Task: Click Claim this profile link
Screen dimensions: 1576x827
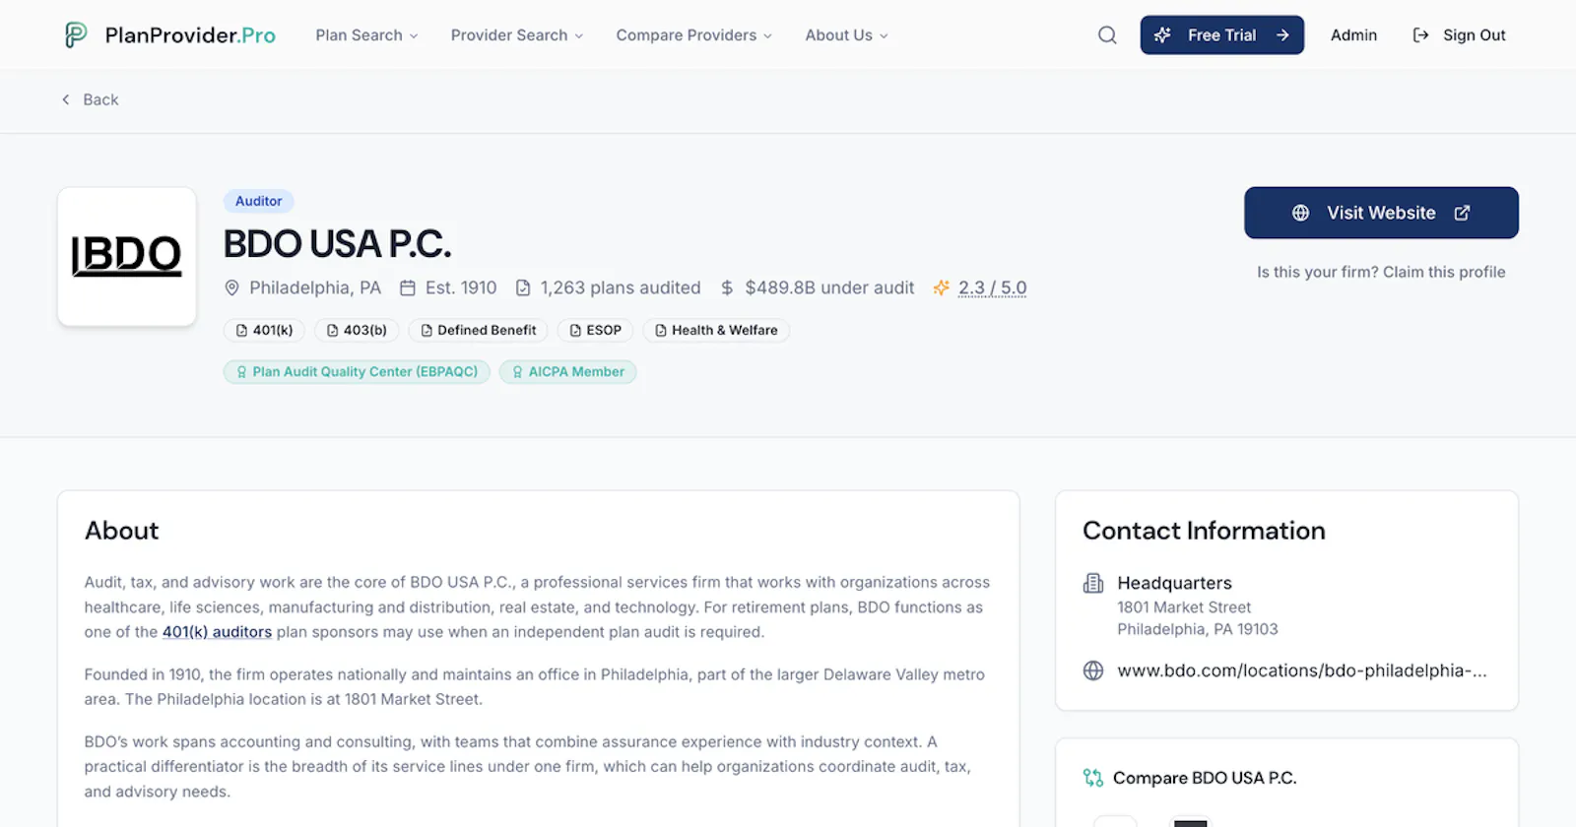Action: [1444, 272]
